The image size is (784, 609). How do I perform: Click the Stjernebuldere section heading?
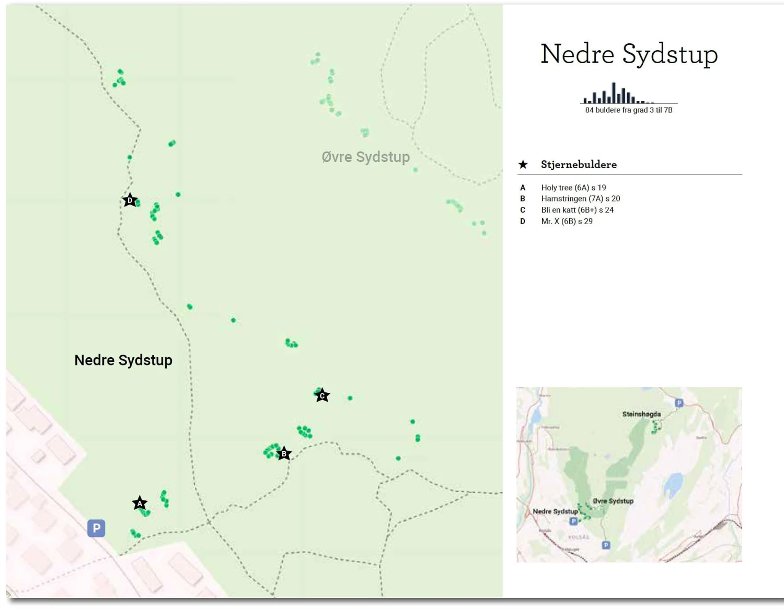pos(579,165)
